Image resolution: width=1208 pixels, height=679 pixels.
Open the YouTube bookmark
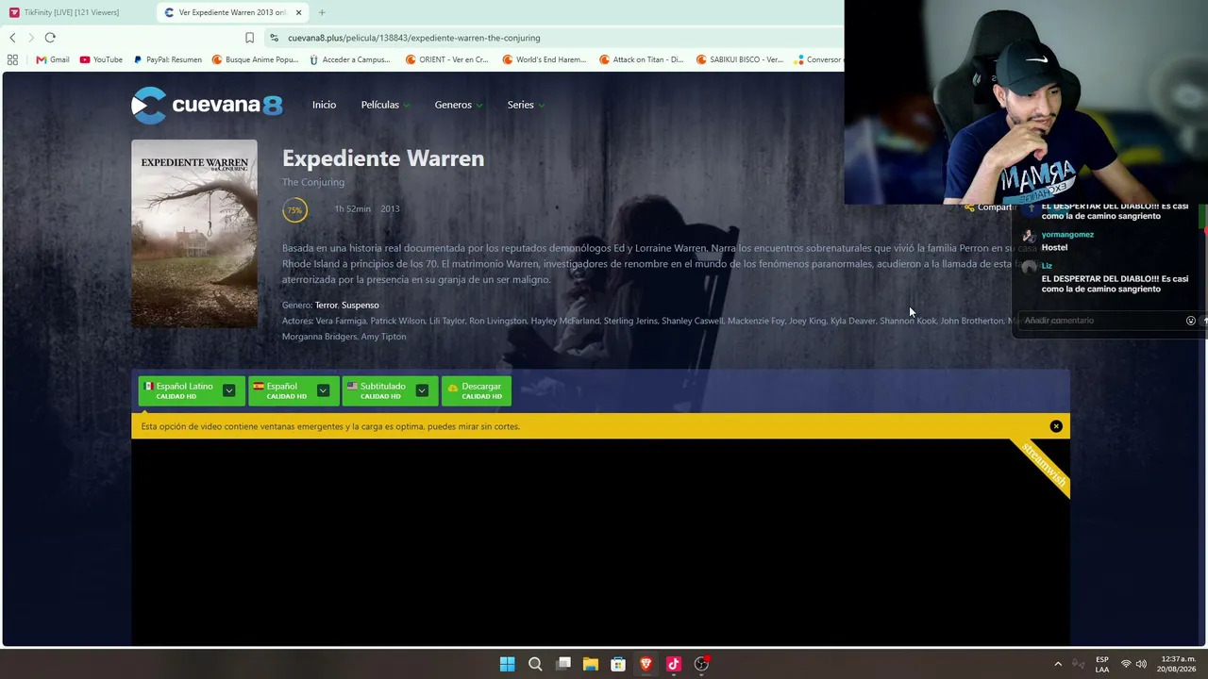click(x=101, y=59)
